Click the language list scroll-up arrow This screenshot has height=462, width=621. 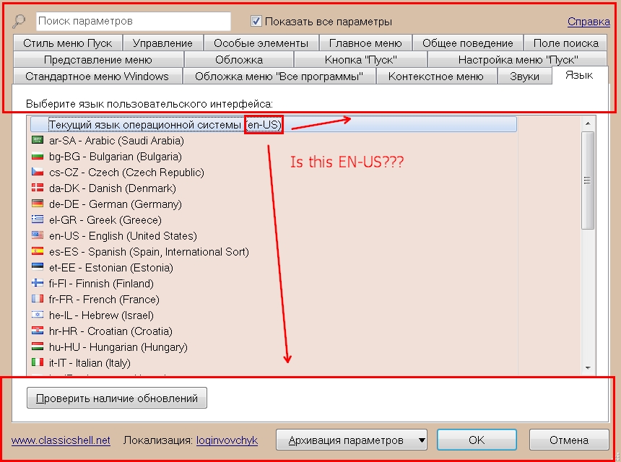588,123
